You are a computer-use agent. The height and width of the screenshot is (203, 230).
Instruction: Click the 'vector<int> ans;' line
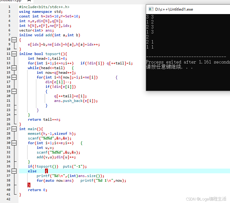(36, 30)
